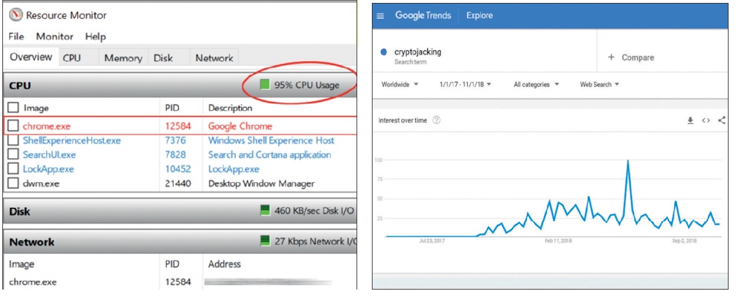Open the Google Trends hamburger menu

(x=380, y=16)
